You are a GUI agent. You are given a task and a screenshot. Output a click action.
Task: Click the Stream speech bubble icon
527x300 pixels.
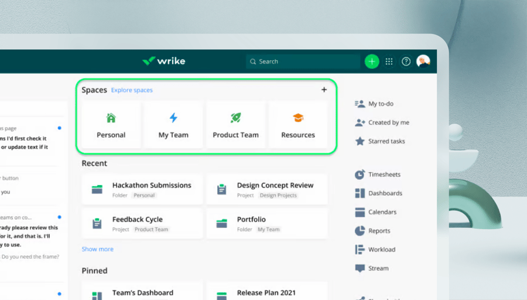coord(360,268)
